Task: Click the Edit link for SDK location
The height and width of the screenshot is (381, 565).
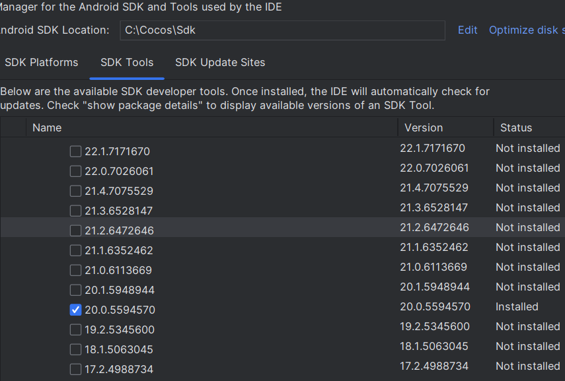Action: (468, 30)
